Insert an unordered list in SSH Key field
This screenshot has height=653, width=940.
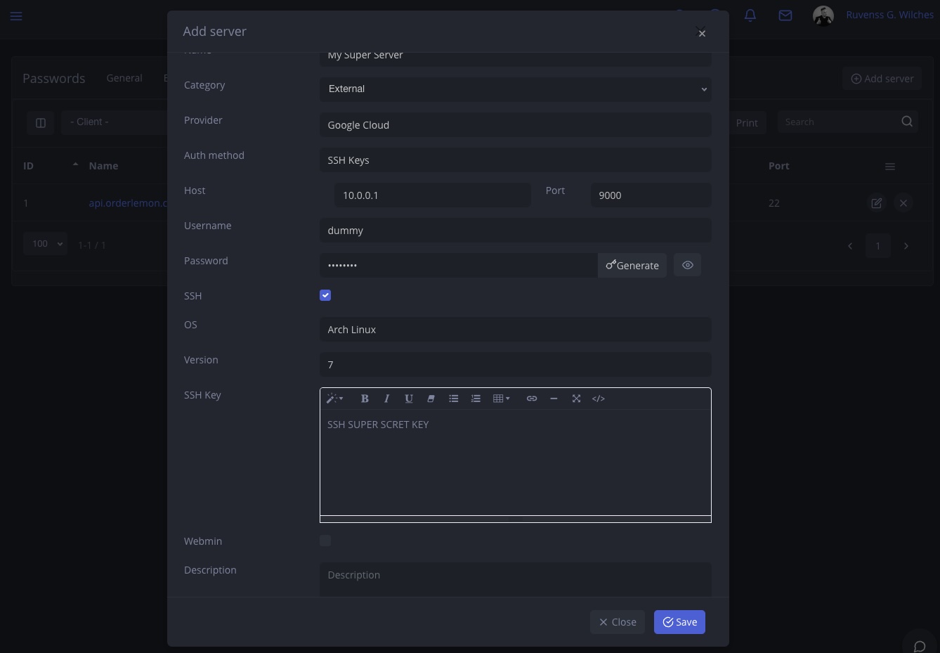(453, 399)
